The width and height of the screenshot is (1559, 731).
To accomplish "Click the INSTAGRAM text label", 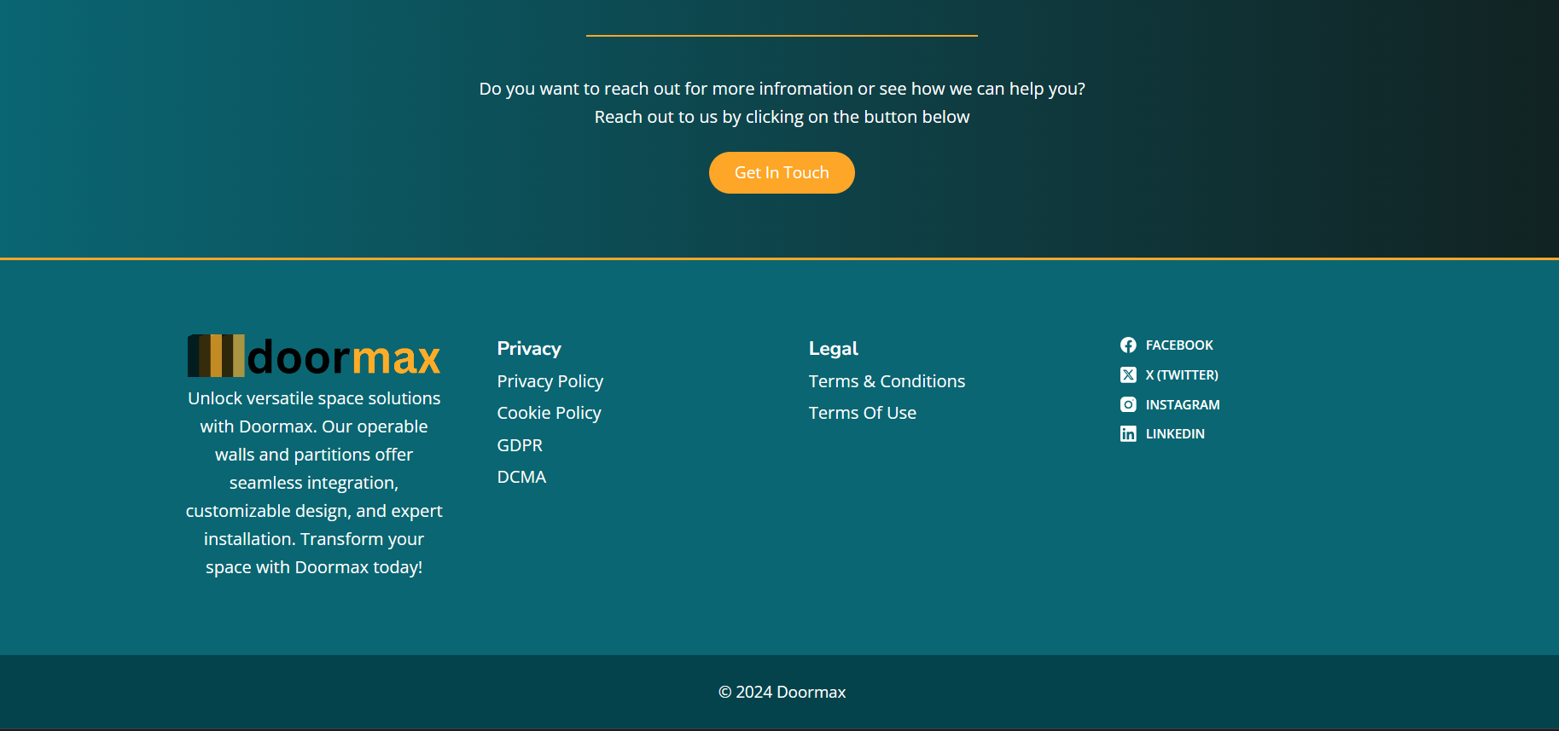I will point(1182,404).
